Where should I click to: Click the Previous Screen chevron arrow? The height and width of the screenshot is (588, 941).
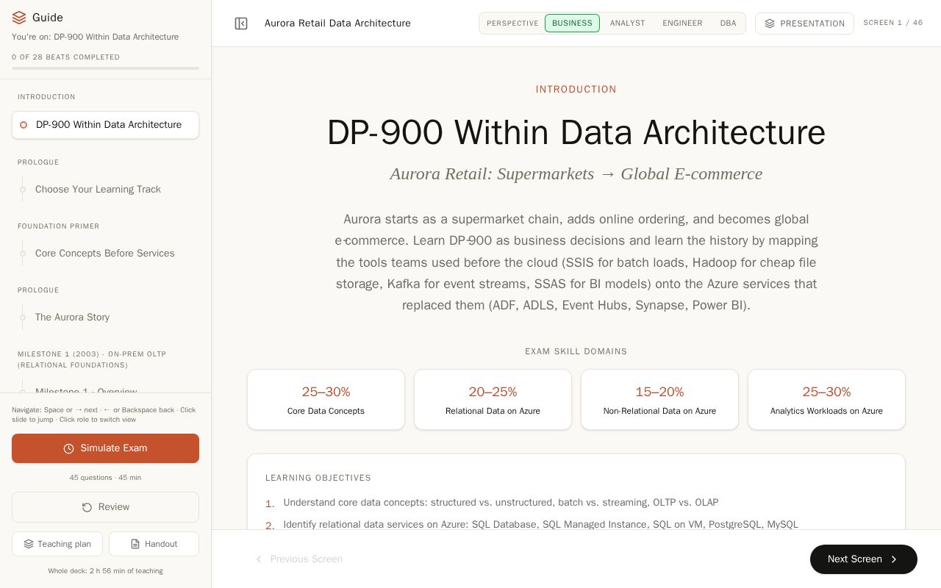tap(259, 559)
